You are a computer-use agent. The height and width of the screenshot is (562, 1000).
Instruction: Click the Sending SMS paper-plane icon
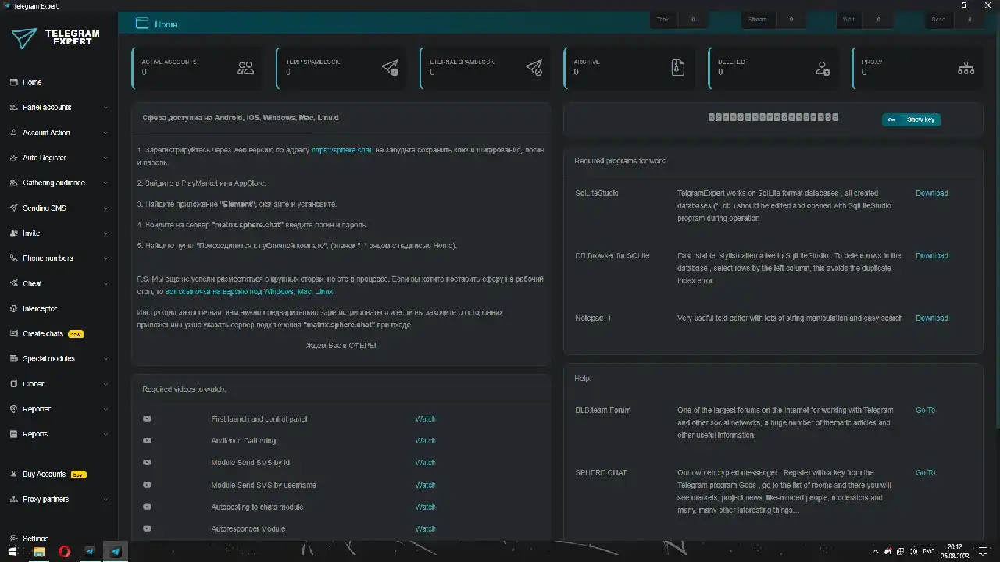(x=13, y=208)
